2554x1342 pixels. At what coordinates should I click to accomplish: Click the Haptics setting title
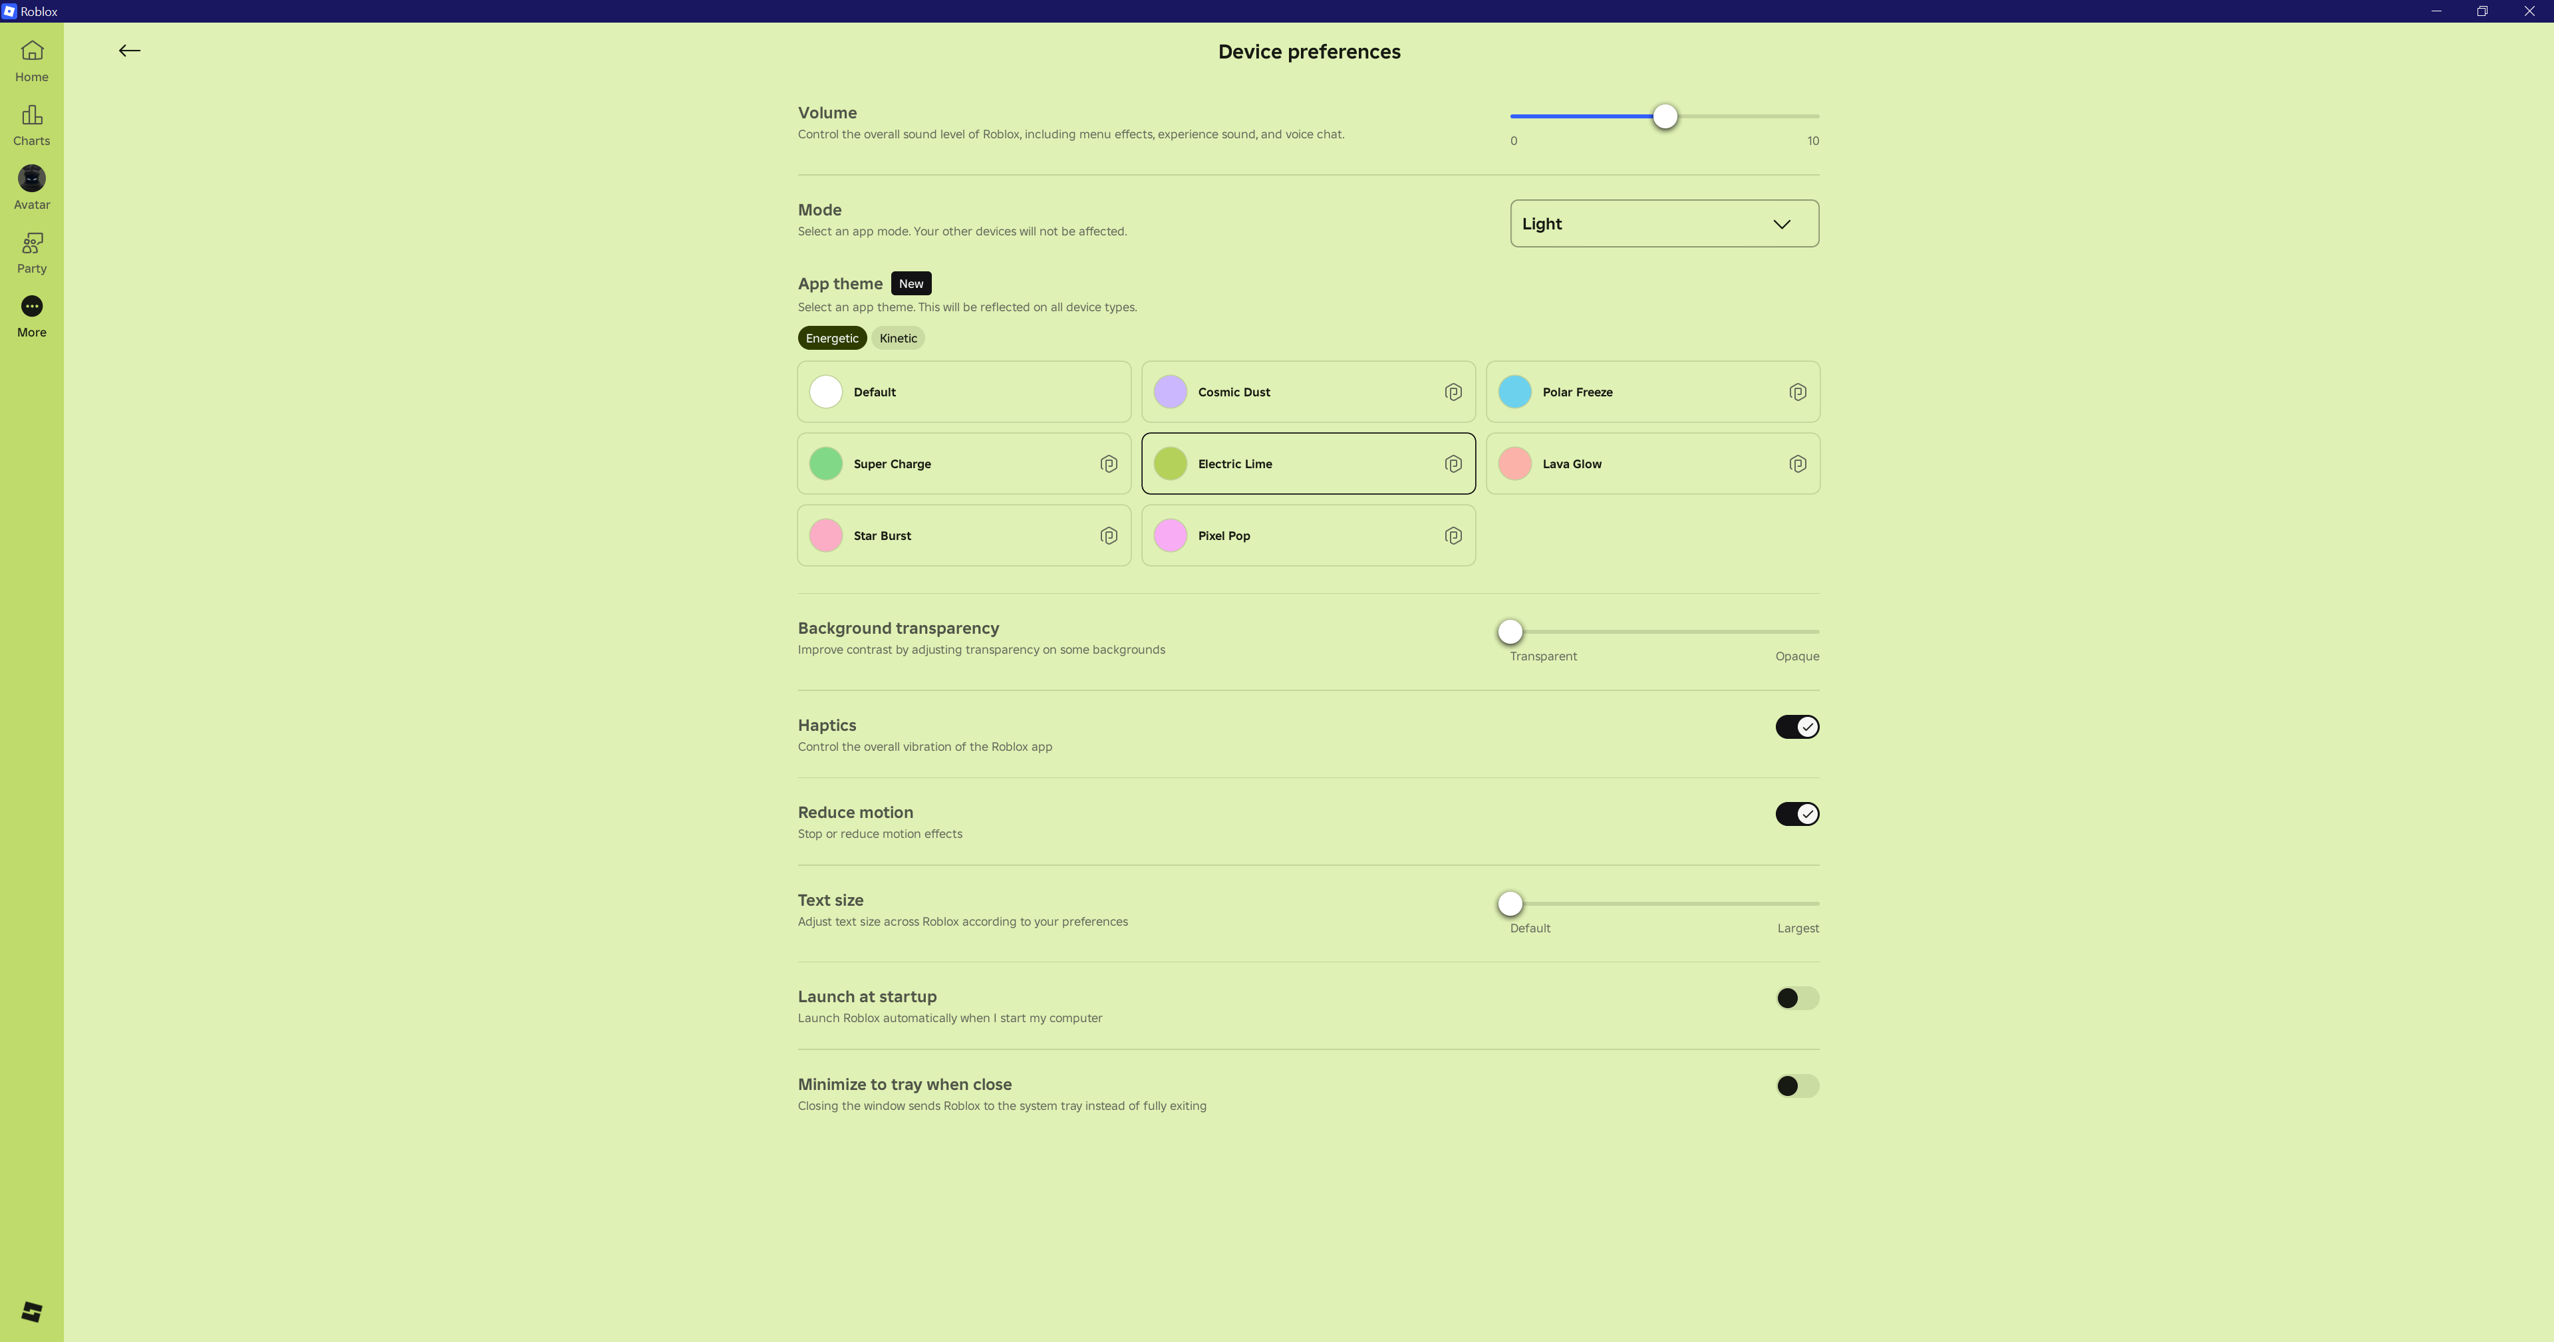pyautogui.click(x=827, y=726)
